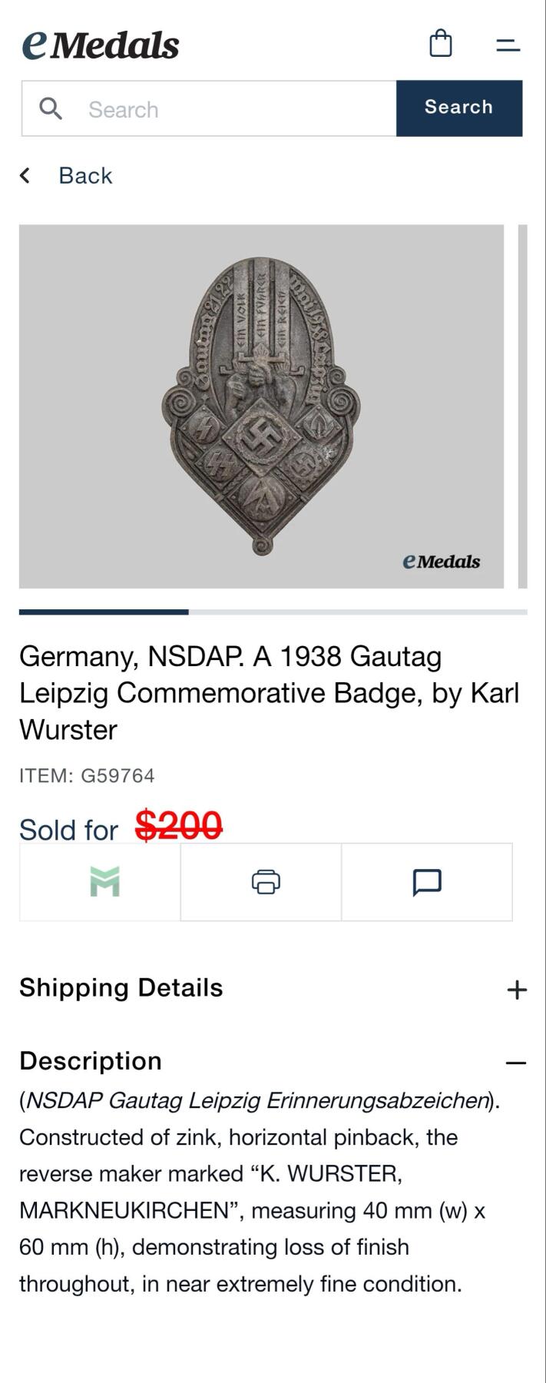This screenshot has height=1383, width=546.
Task: Click the struck-through $200 sold price
Action: (179, 827)
